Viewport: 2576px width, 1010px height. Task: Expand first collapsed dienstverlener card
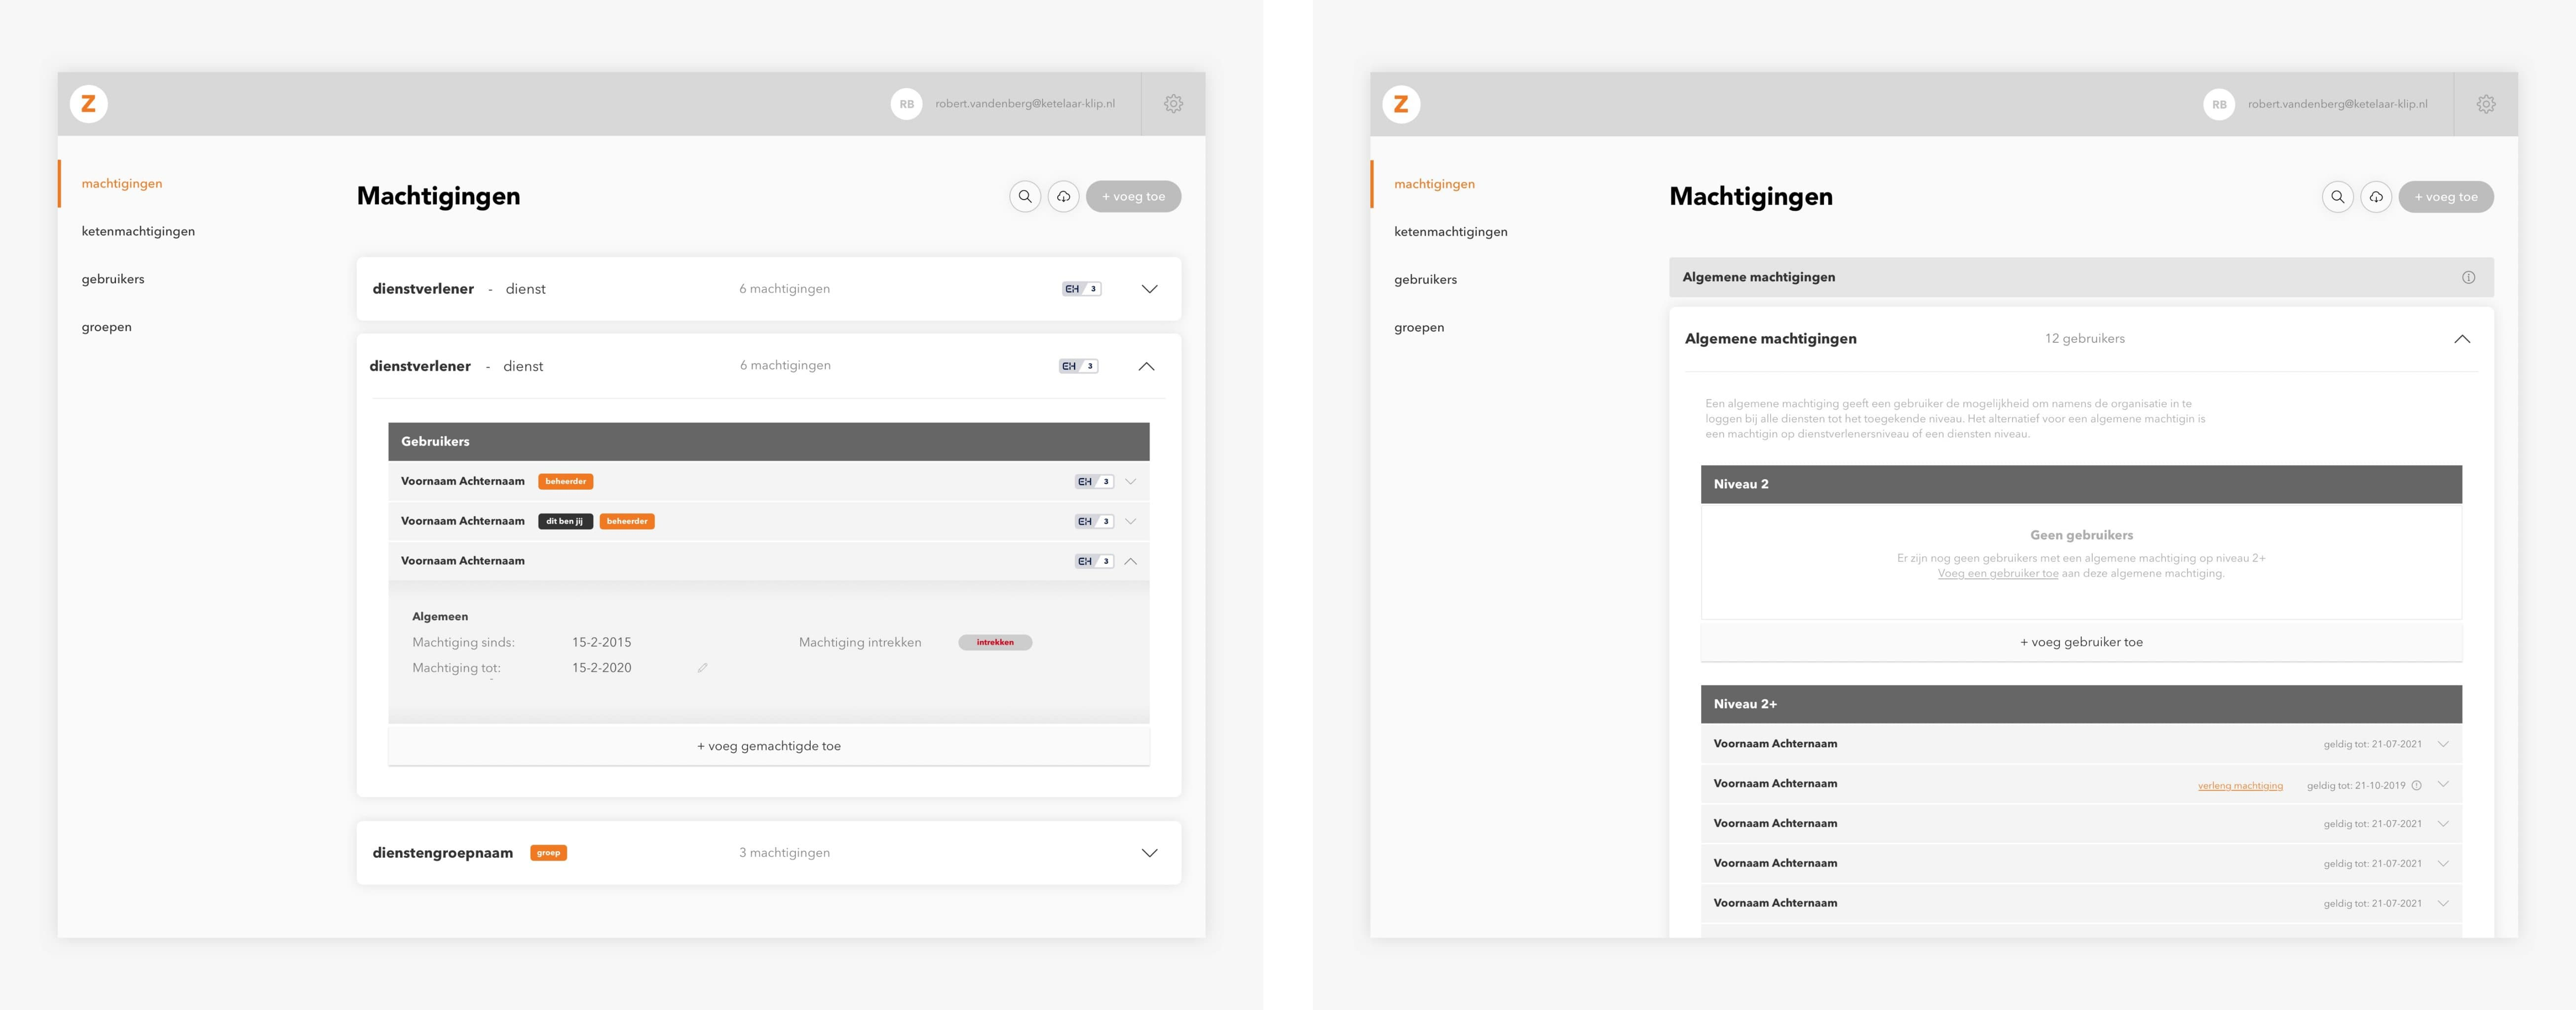click(1150, 289)
